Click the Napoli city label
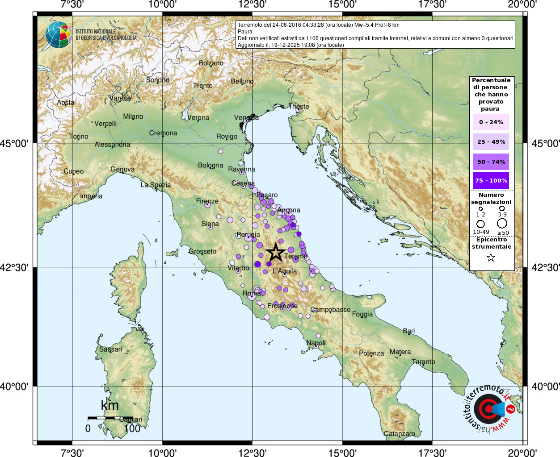 tap(316, 343)
